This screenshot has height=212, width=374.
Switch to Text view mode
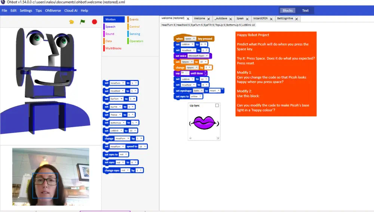tap(305, 10)
